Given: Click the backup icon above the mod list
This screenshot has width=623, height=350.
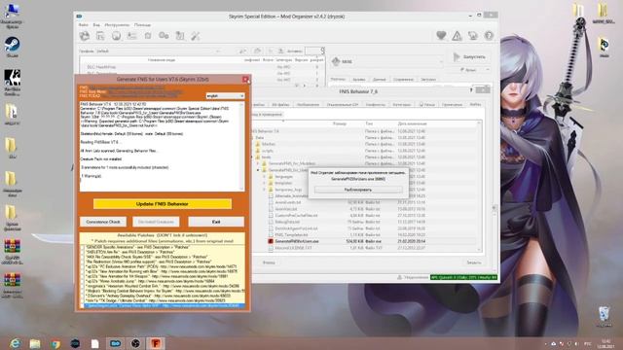Looking at the screenshot, I should tap(280, 51).
